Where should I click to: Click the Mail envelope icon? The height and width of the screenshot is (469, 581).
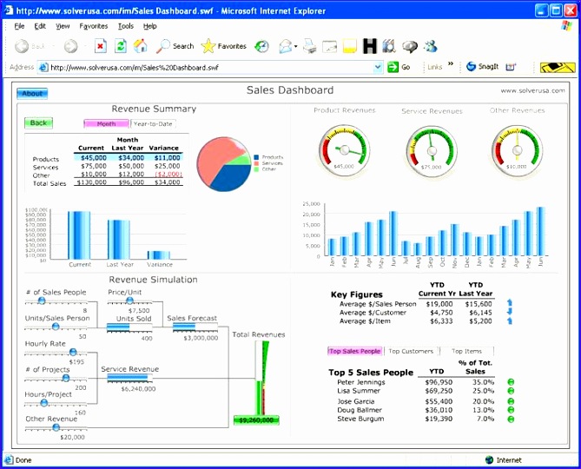pyautogui.click(x=286, y=46)
